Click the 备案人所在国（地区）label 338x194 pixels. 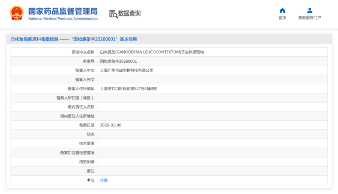[x=75, y=98]
